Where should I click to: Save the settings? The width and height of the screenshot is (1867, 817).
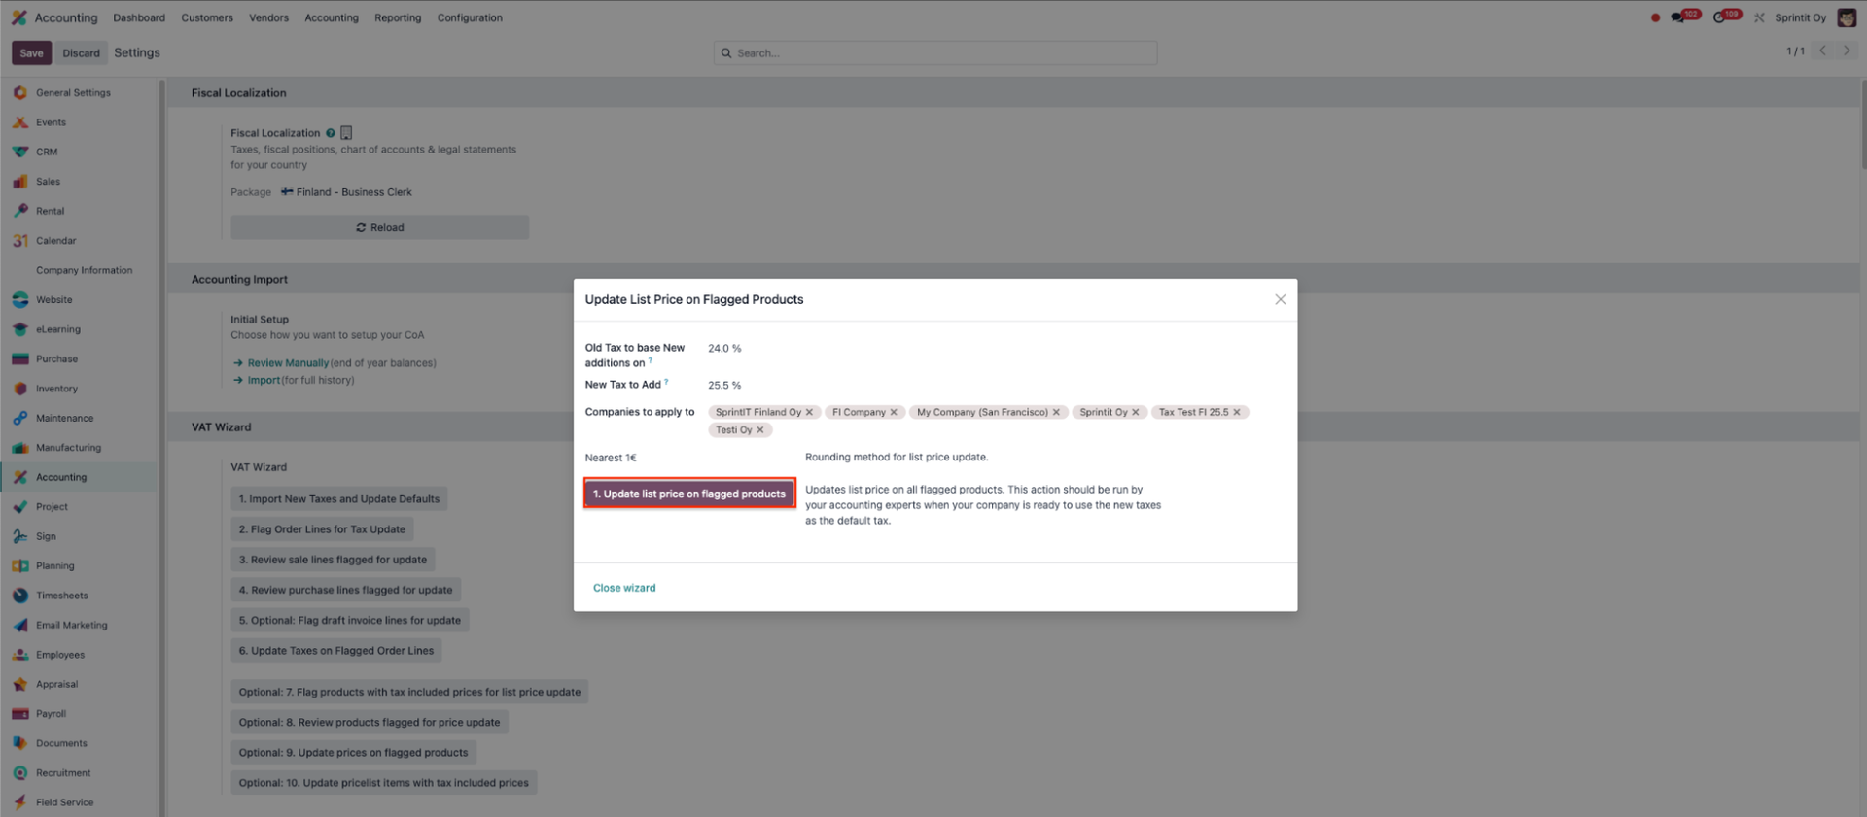click(x=31, y=52)
